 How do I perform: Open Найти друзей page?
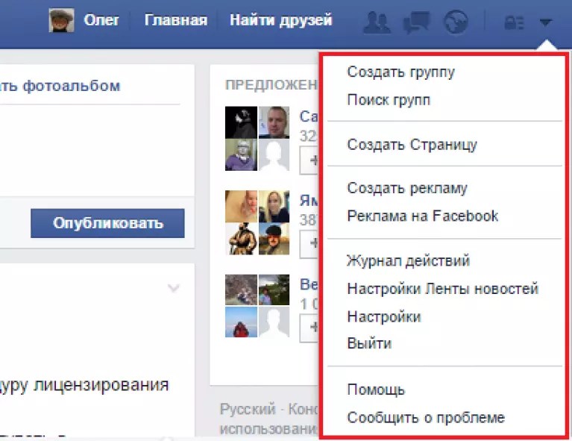point(281,20)
